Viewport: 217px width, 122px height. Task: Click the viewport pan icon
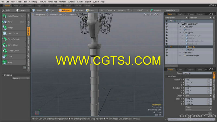point(145,15)
